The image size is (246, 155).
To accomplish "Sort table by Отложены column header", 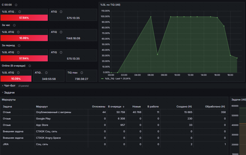I will (x=99, y=107).
